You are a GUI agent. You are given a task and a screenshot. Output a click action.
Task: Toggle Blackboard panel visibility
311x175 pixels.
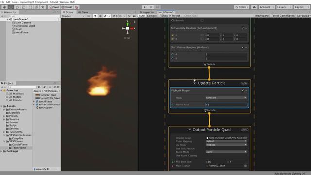262,16
